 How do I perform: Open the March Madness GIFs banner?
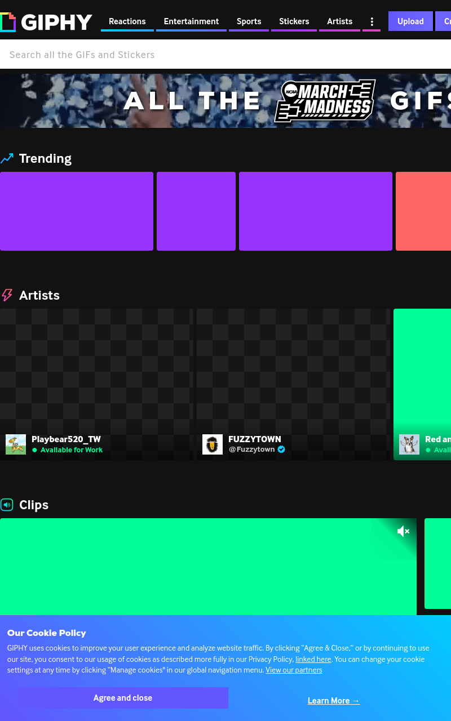click(225, 101)
